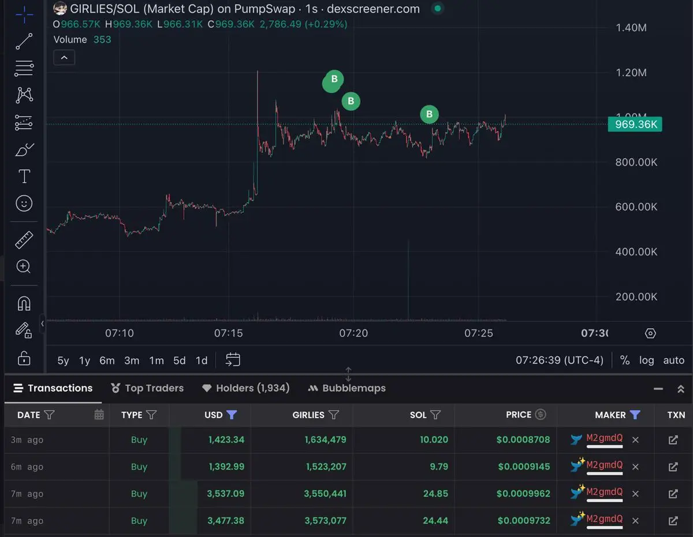Image resolution: width=693 pixels, height=537 pixels.
Task: Remove maker filter on the 1,392.99 row
Action: [635, 467]
